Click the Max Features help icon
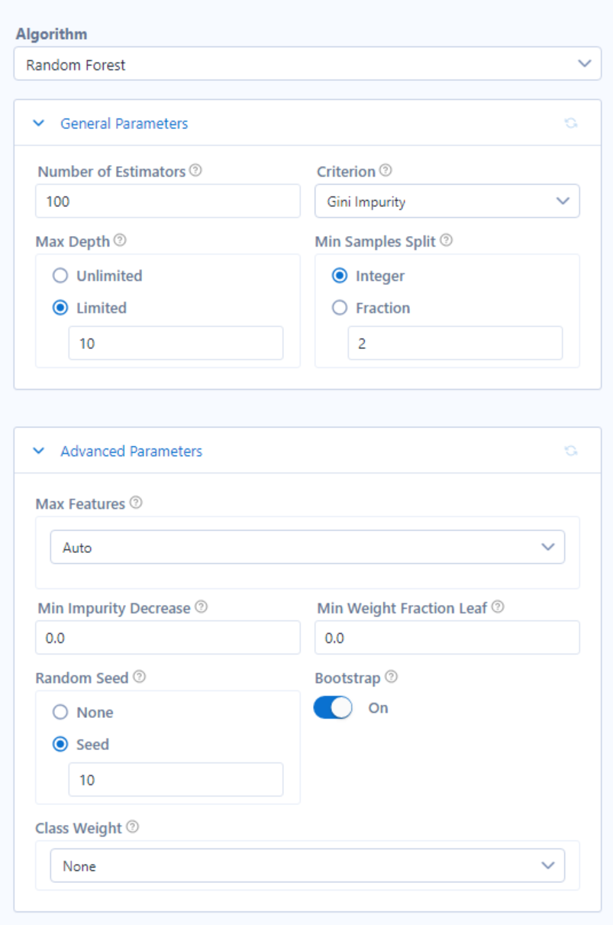The height and width of the screenshot is (925, 613). click(136, 503)
